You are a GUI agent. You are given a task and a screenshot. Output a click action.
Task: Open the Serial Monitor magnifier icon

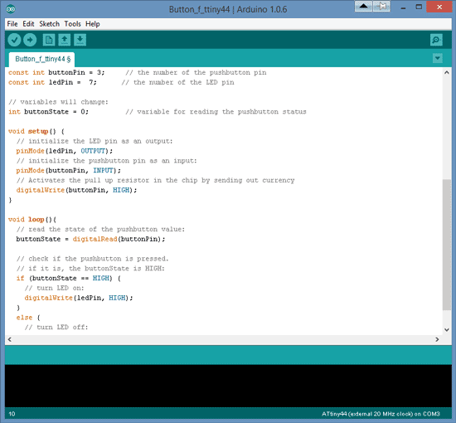pyautogui.click(x=436, y=40)
